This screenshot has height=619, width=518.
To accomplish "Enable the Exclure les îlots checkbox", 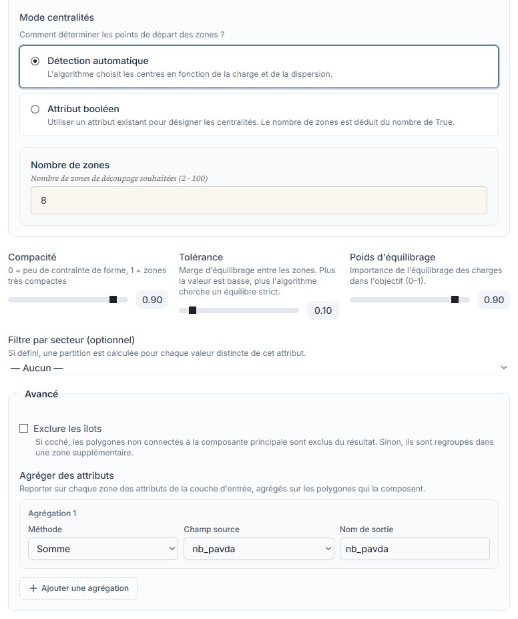I will [x=23, y=429].
